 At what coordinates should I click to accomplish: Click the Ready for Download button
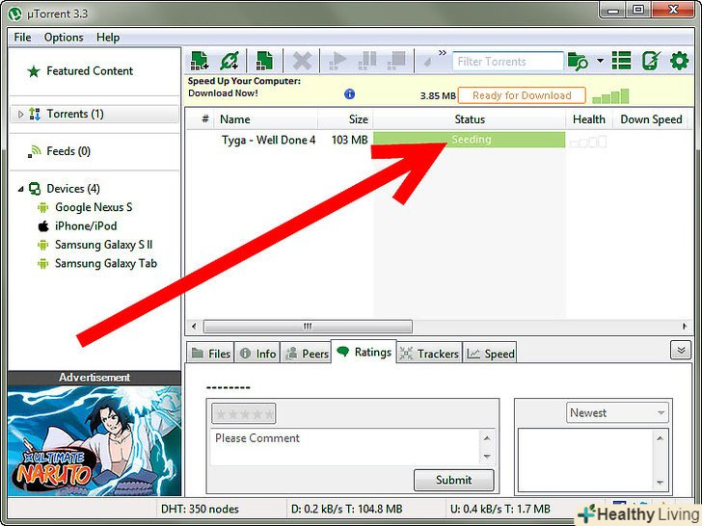(x=522, y=95)
